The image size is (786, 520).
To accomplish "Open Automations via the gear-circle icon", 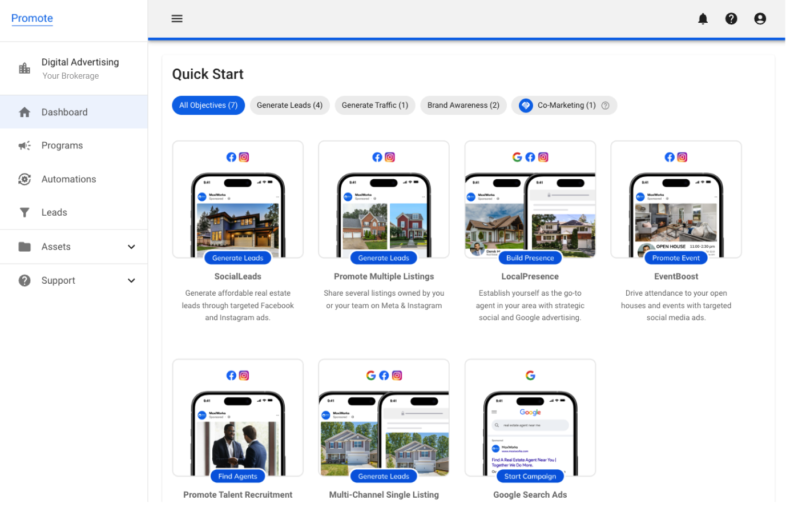I will click(25, 179).
